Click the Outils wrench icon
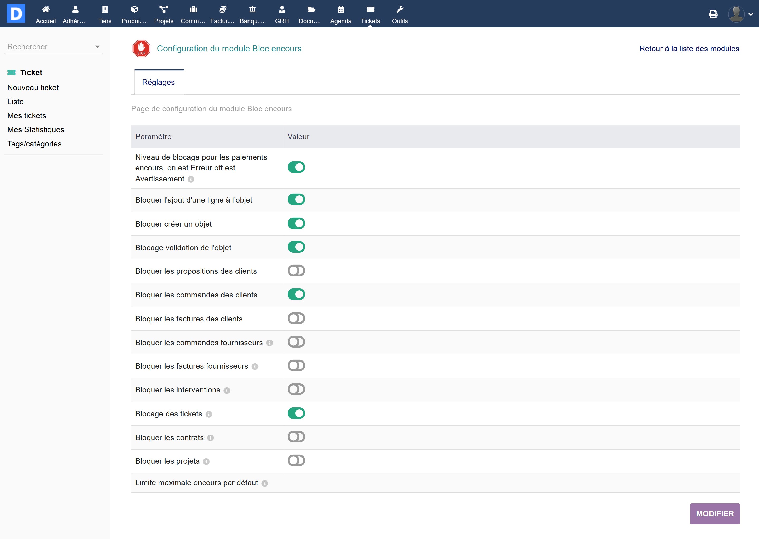759x539 pixels. click(400, 9)
